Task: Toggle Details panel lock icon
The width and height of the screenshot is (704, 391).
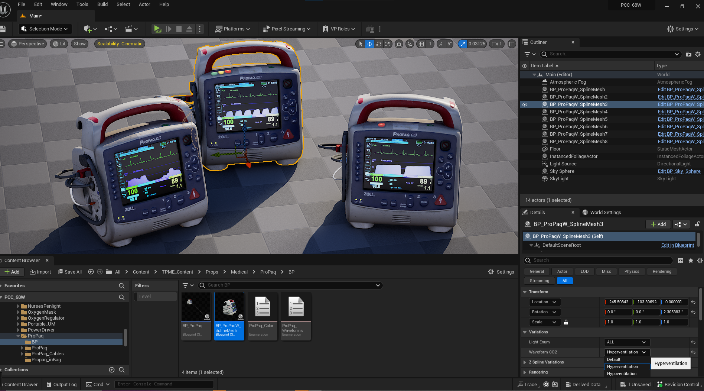Action: coord(697,224)
